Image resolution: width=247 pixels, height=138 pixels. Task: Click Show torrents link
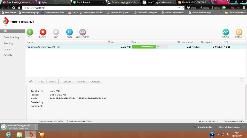205,127
